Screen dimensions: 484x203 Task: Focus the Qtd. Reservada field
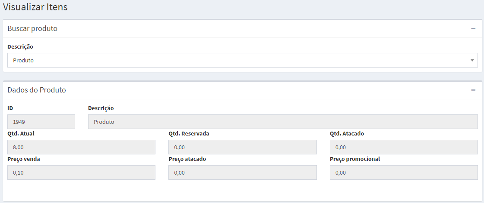click(x=242, y=147)
